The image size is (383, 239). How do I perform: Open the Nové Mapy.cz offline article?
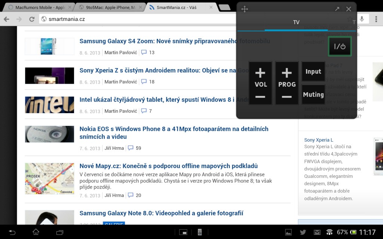point(169,166)
